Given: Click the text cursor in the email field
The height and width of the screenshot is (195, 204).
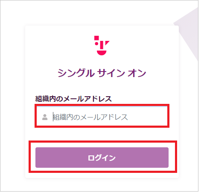Looking at the screenshot, I should pyautogui.click(x=53, y=117).
